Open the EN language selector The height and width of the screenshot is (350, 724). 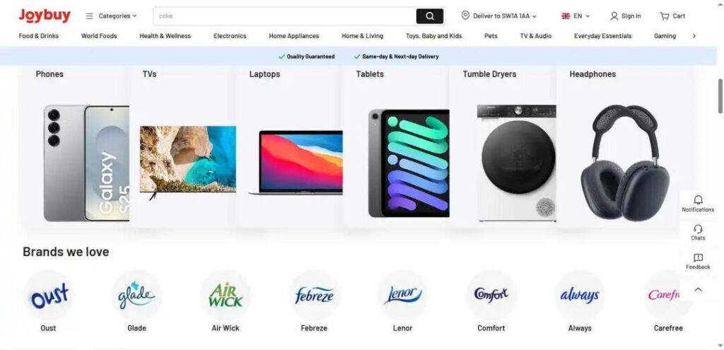click(576, 16)
